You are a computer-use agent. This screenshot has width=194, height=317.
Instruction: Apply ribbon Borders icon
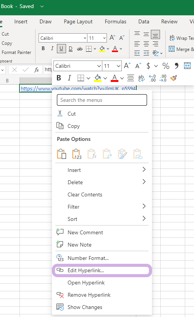point(89,49)
